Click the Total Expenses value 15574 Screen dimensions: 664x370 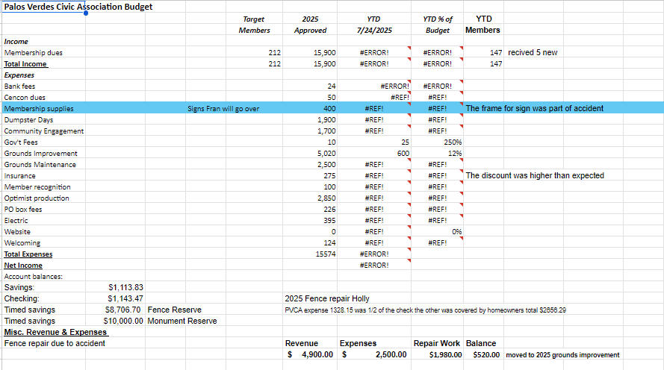(x=326, y=254)
